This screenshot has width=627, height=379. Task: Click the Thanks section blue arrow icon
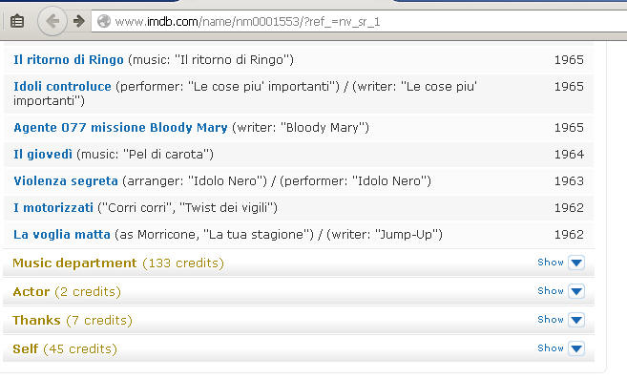[576, 320]
